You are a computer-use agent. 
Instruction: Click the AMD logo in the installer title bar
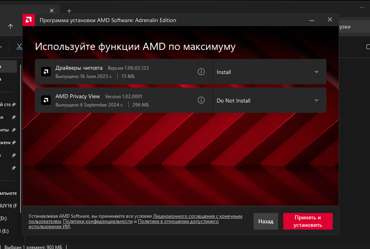pos(29,20)
